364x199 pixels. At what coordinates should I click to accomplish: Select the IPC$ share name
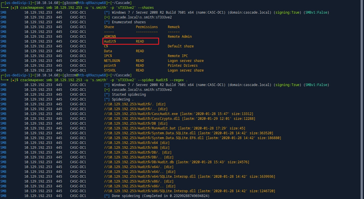tap(108, 56)
